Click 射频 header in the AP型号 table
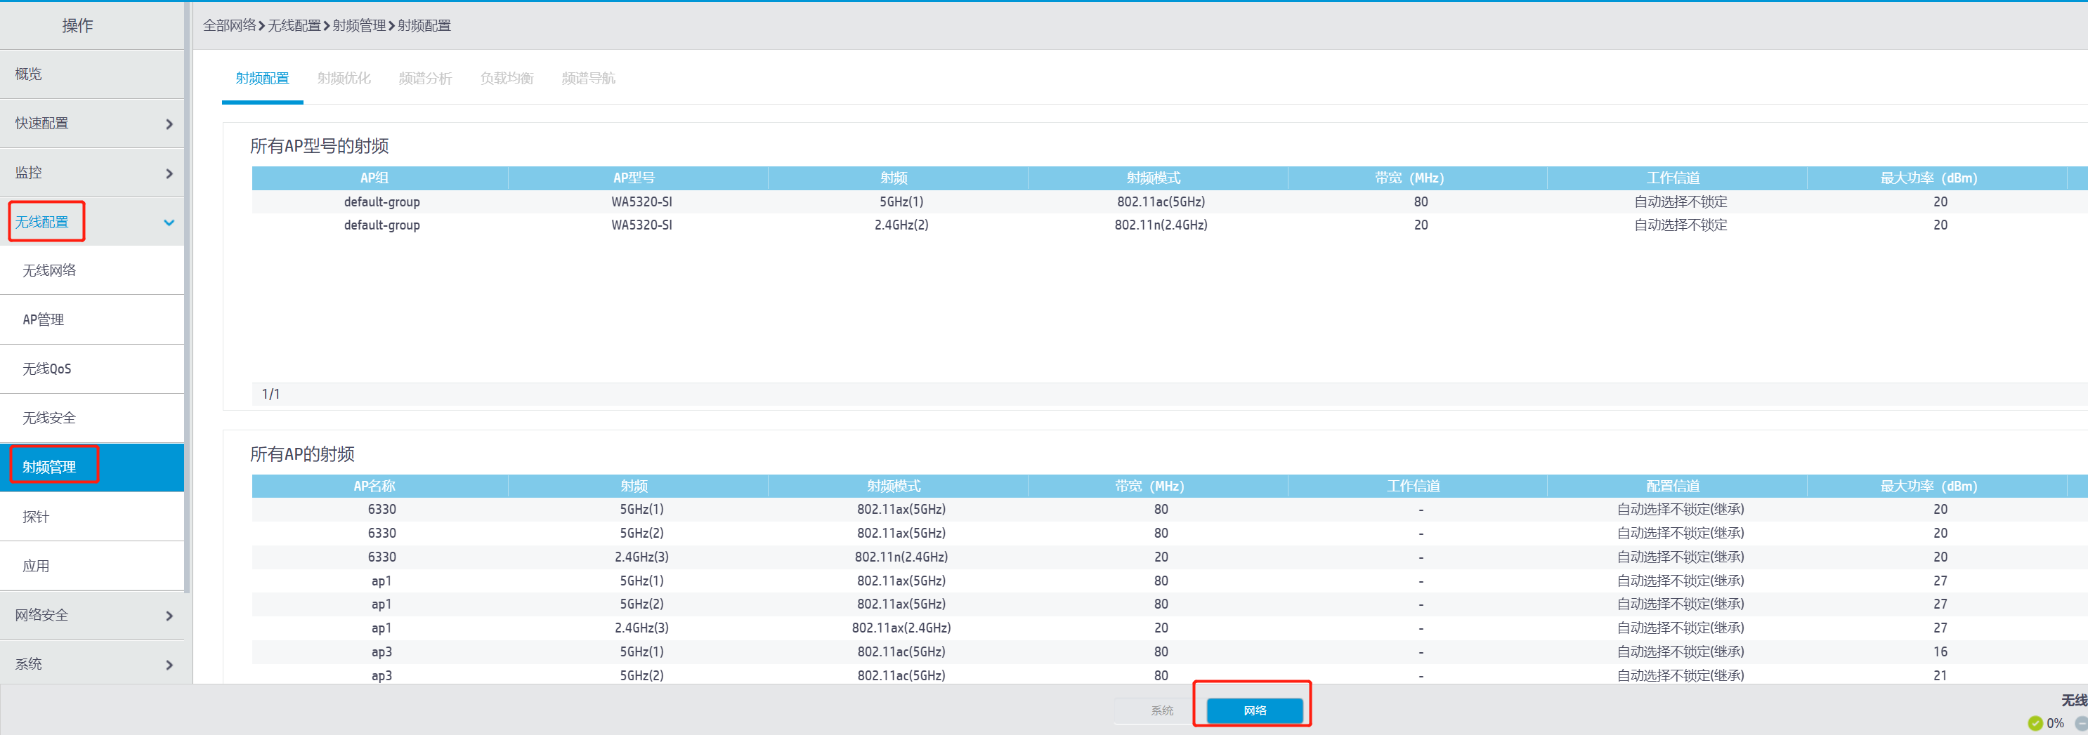The width and height of the screenshot is (2088, 735). (897, 178)
